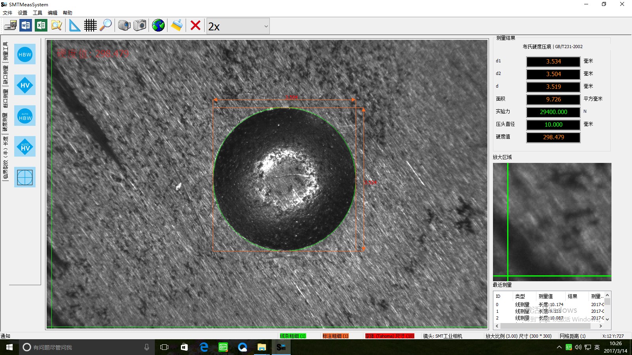This screenshot has height=355, width=632.
Task: Switch to the 临界裂纹(半) vertical tab
Action: pyautogui.click(x=5, y=164)
